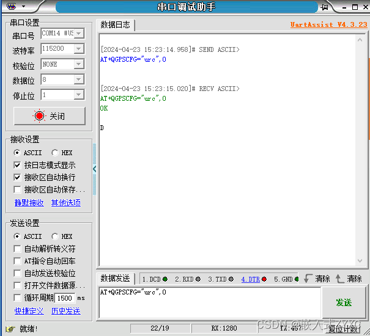Click the red port status indicator icon
Image resolution: width=370 pixels, height=336 pixels.
39,116
